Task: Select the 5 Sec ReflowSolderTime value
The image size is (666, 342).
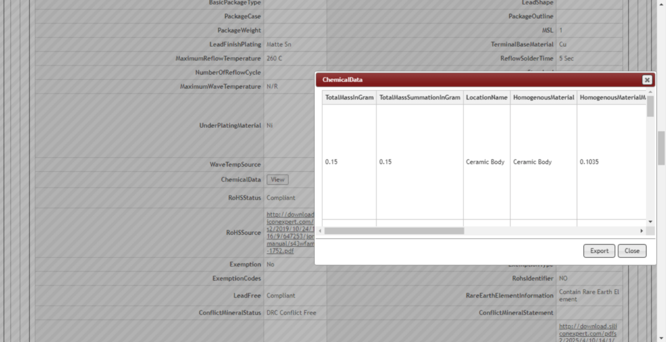Action: pos(566,58)
